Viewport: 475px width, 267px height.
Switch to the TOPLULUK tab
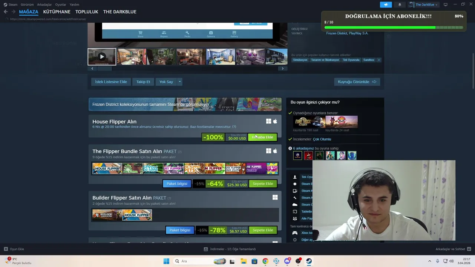tap(87, 12)
